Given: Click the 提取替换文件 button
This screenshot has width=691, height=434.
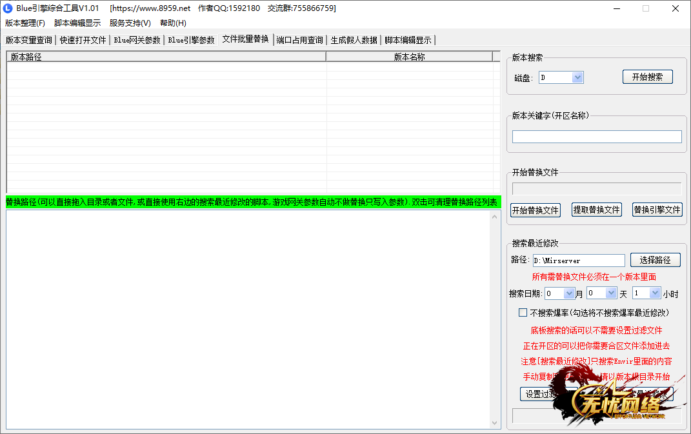Looking at the screenshot, I should click(596, 210).
